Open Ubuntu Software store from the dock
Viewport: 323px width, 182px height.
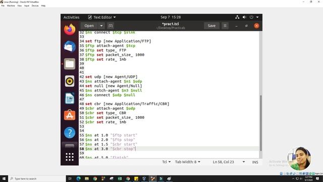point(70,115)
